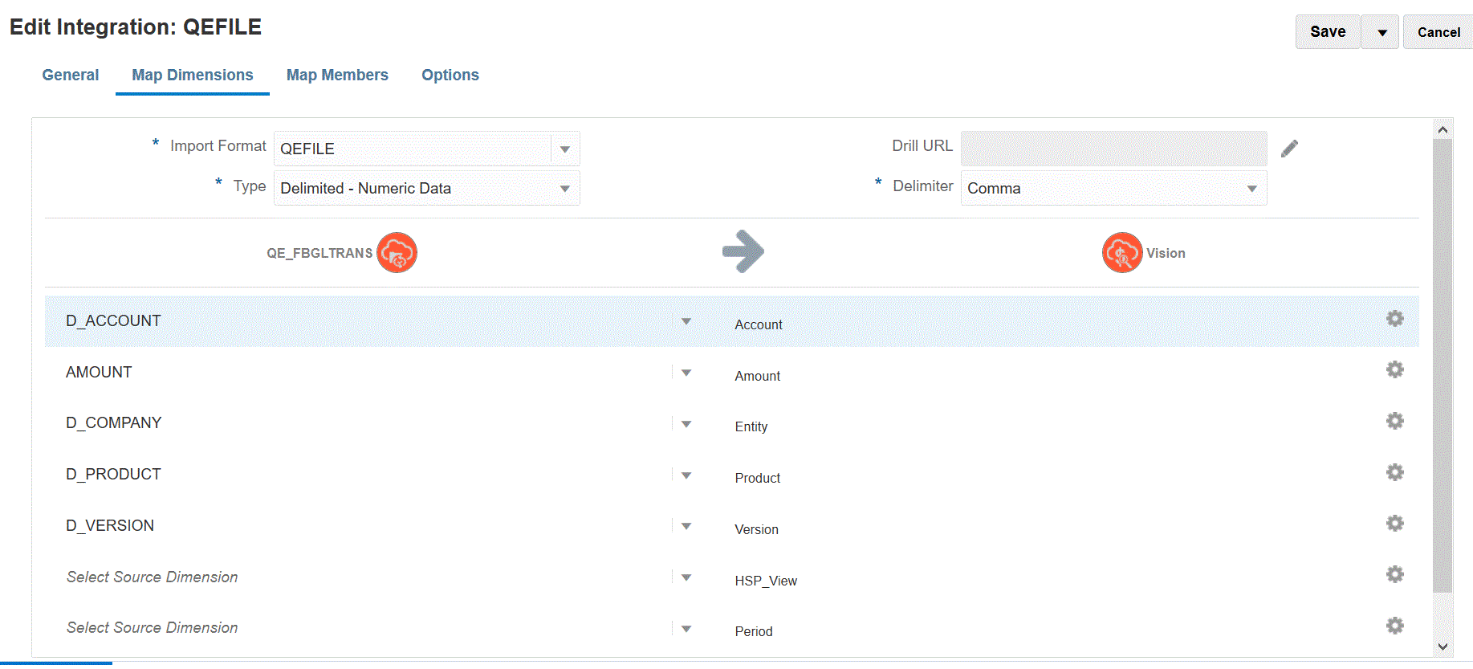Open gear settings for Amount row

click(1394, 369)
